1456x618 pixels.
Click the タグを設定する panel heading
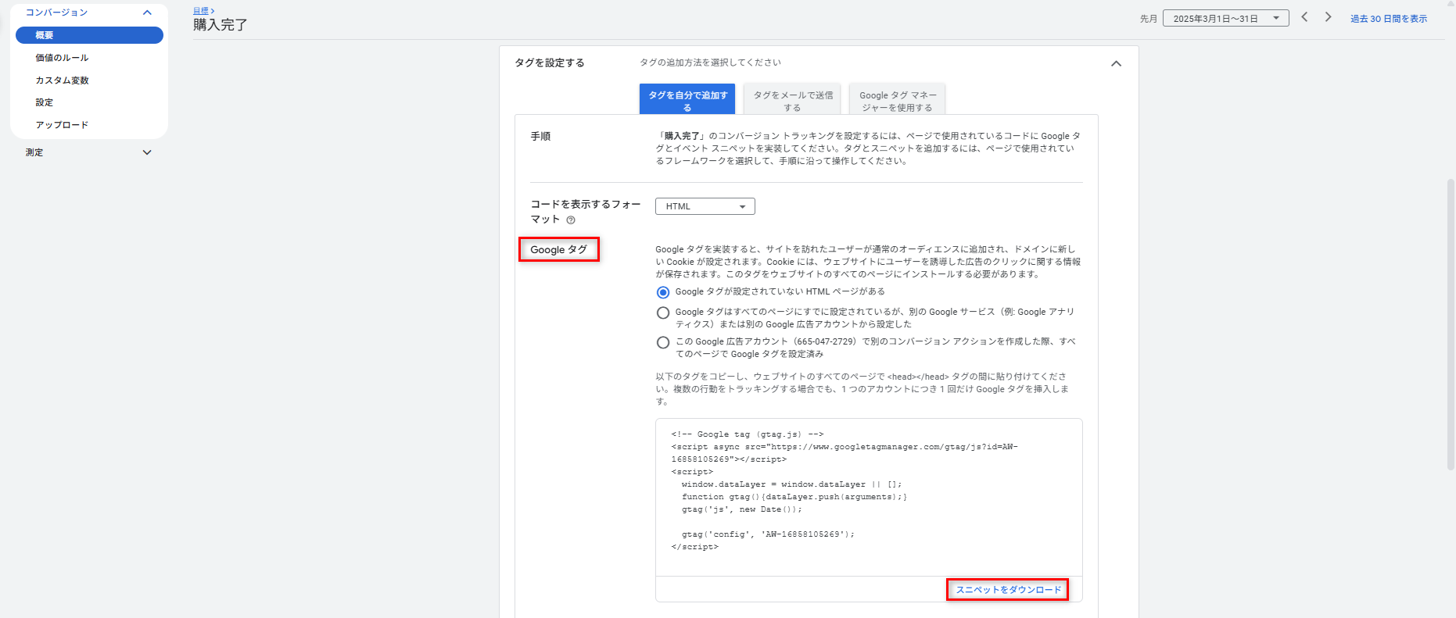[x=550, y=63]
